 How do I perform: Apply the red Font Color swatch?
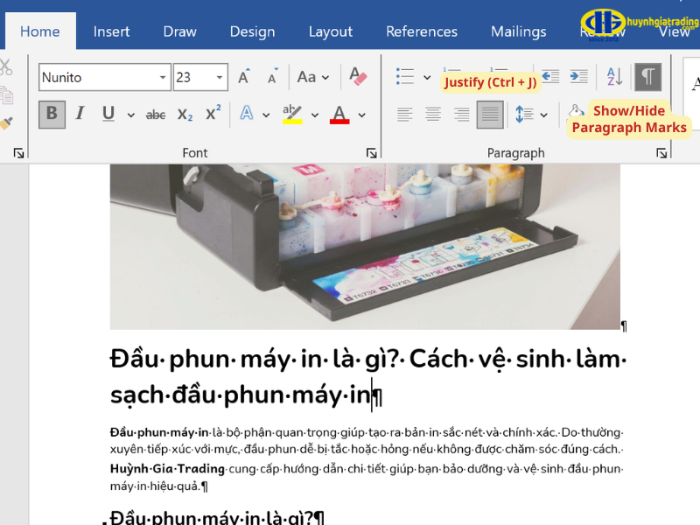pyautogui.click(x=339, y=115)
